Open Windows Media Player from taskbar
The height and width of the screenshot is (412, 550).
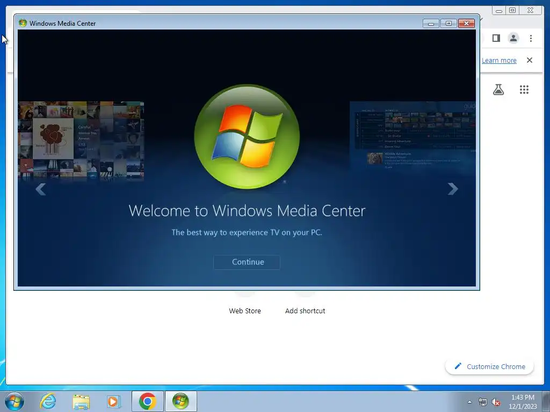click(114, 401)
